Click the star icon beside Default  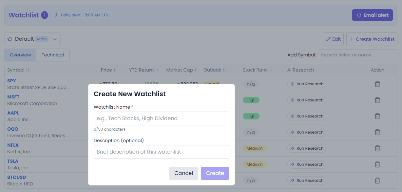tap(10, 39)
